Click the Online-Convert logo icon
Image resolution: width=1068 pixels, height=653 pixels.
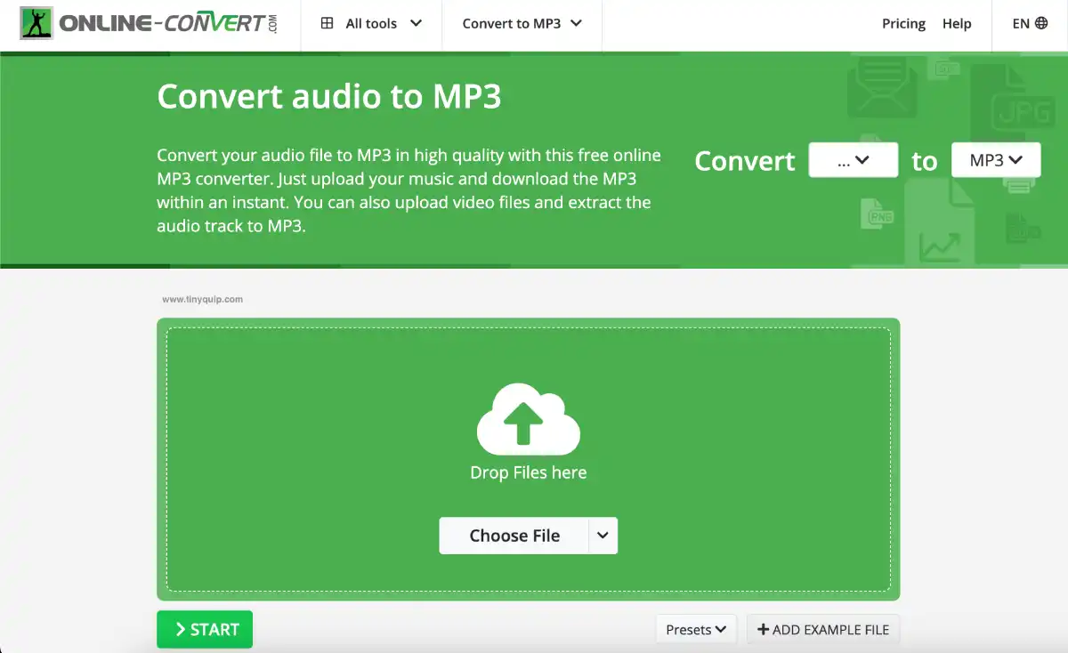tap(36, 23)
